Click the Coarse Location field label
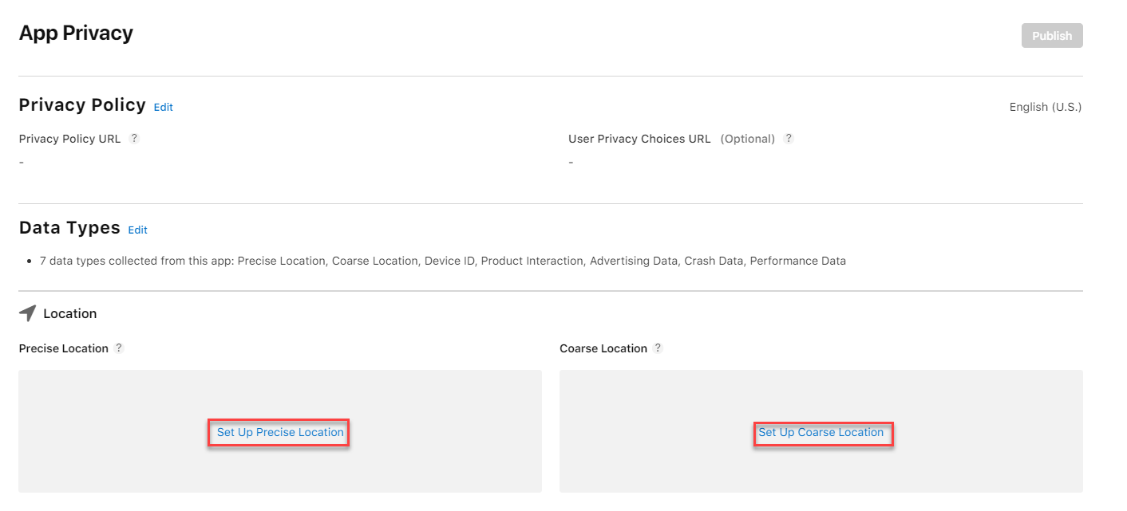The image size is (1127, 511). (603, 348)
